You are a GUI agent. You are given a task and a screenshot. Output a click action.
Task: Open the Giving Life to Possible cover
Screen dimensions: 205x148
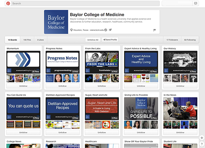(x=141, y=109)
